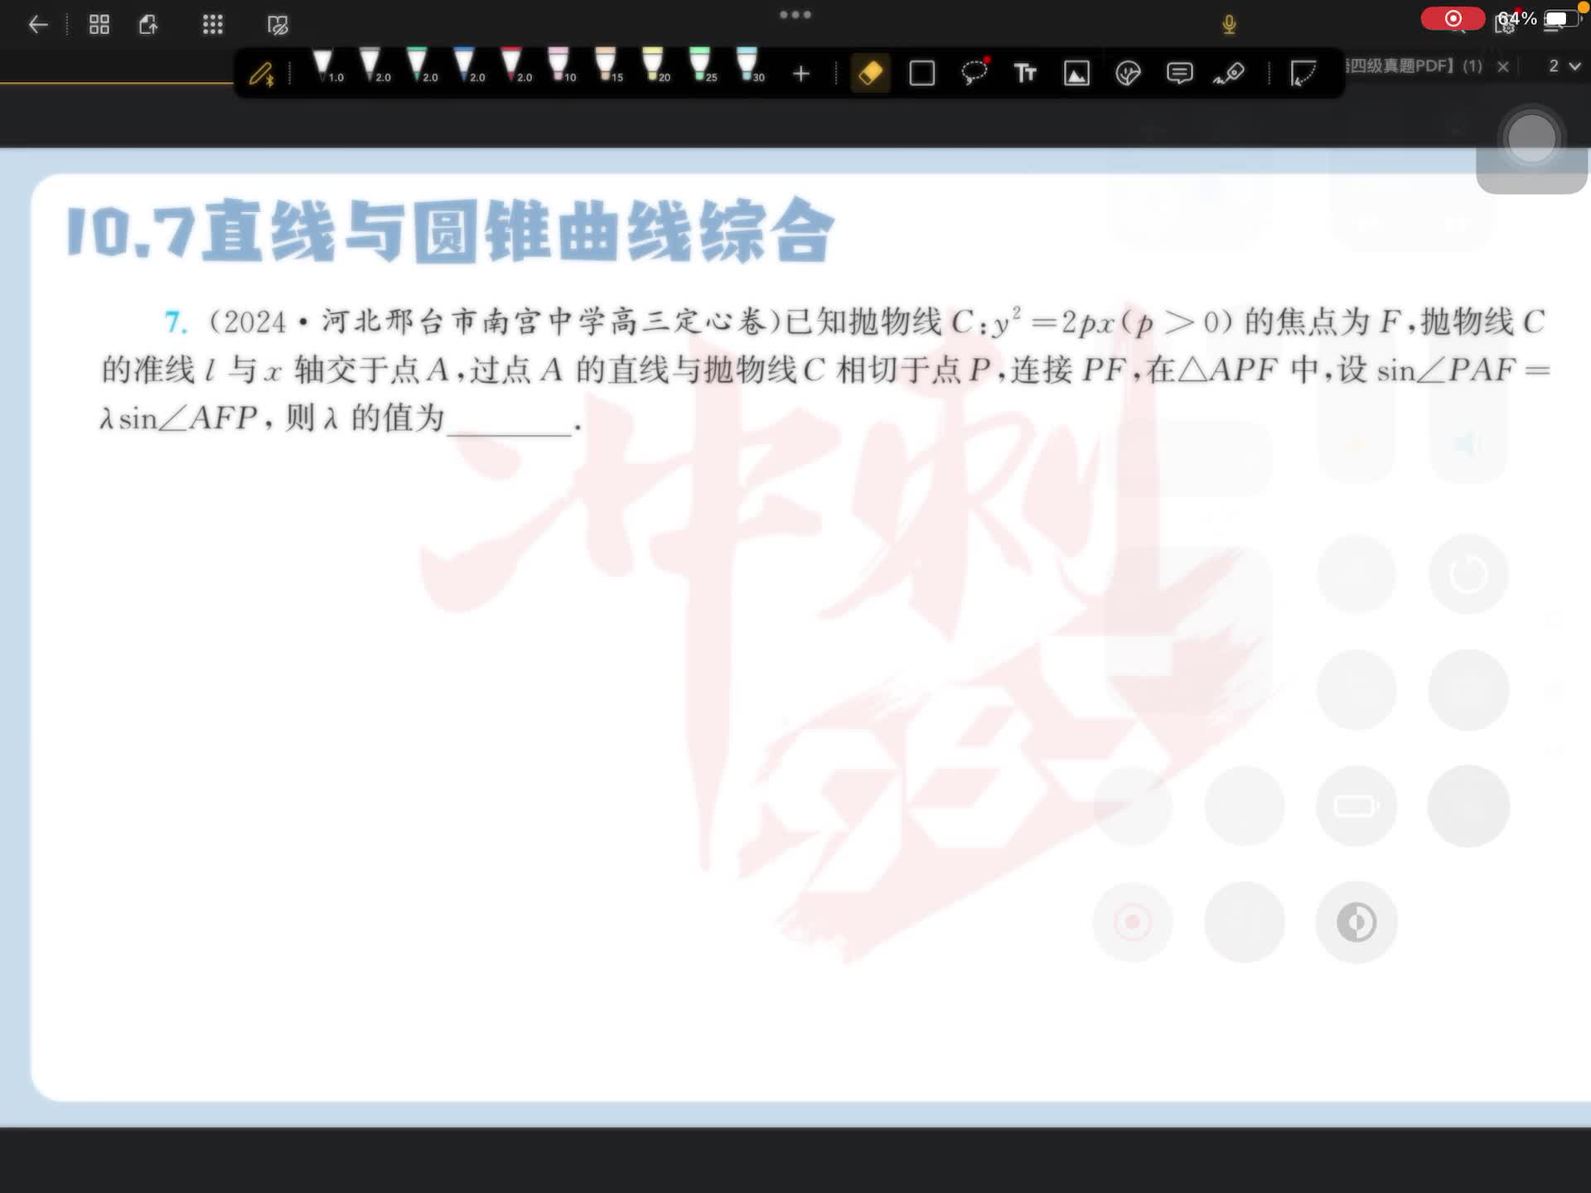This screenshot has width=1591, height=1193.
Task: Add a new pen with plus button
Action: point(800,74)
